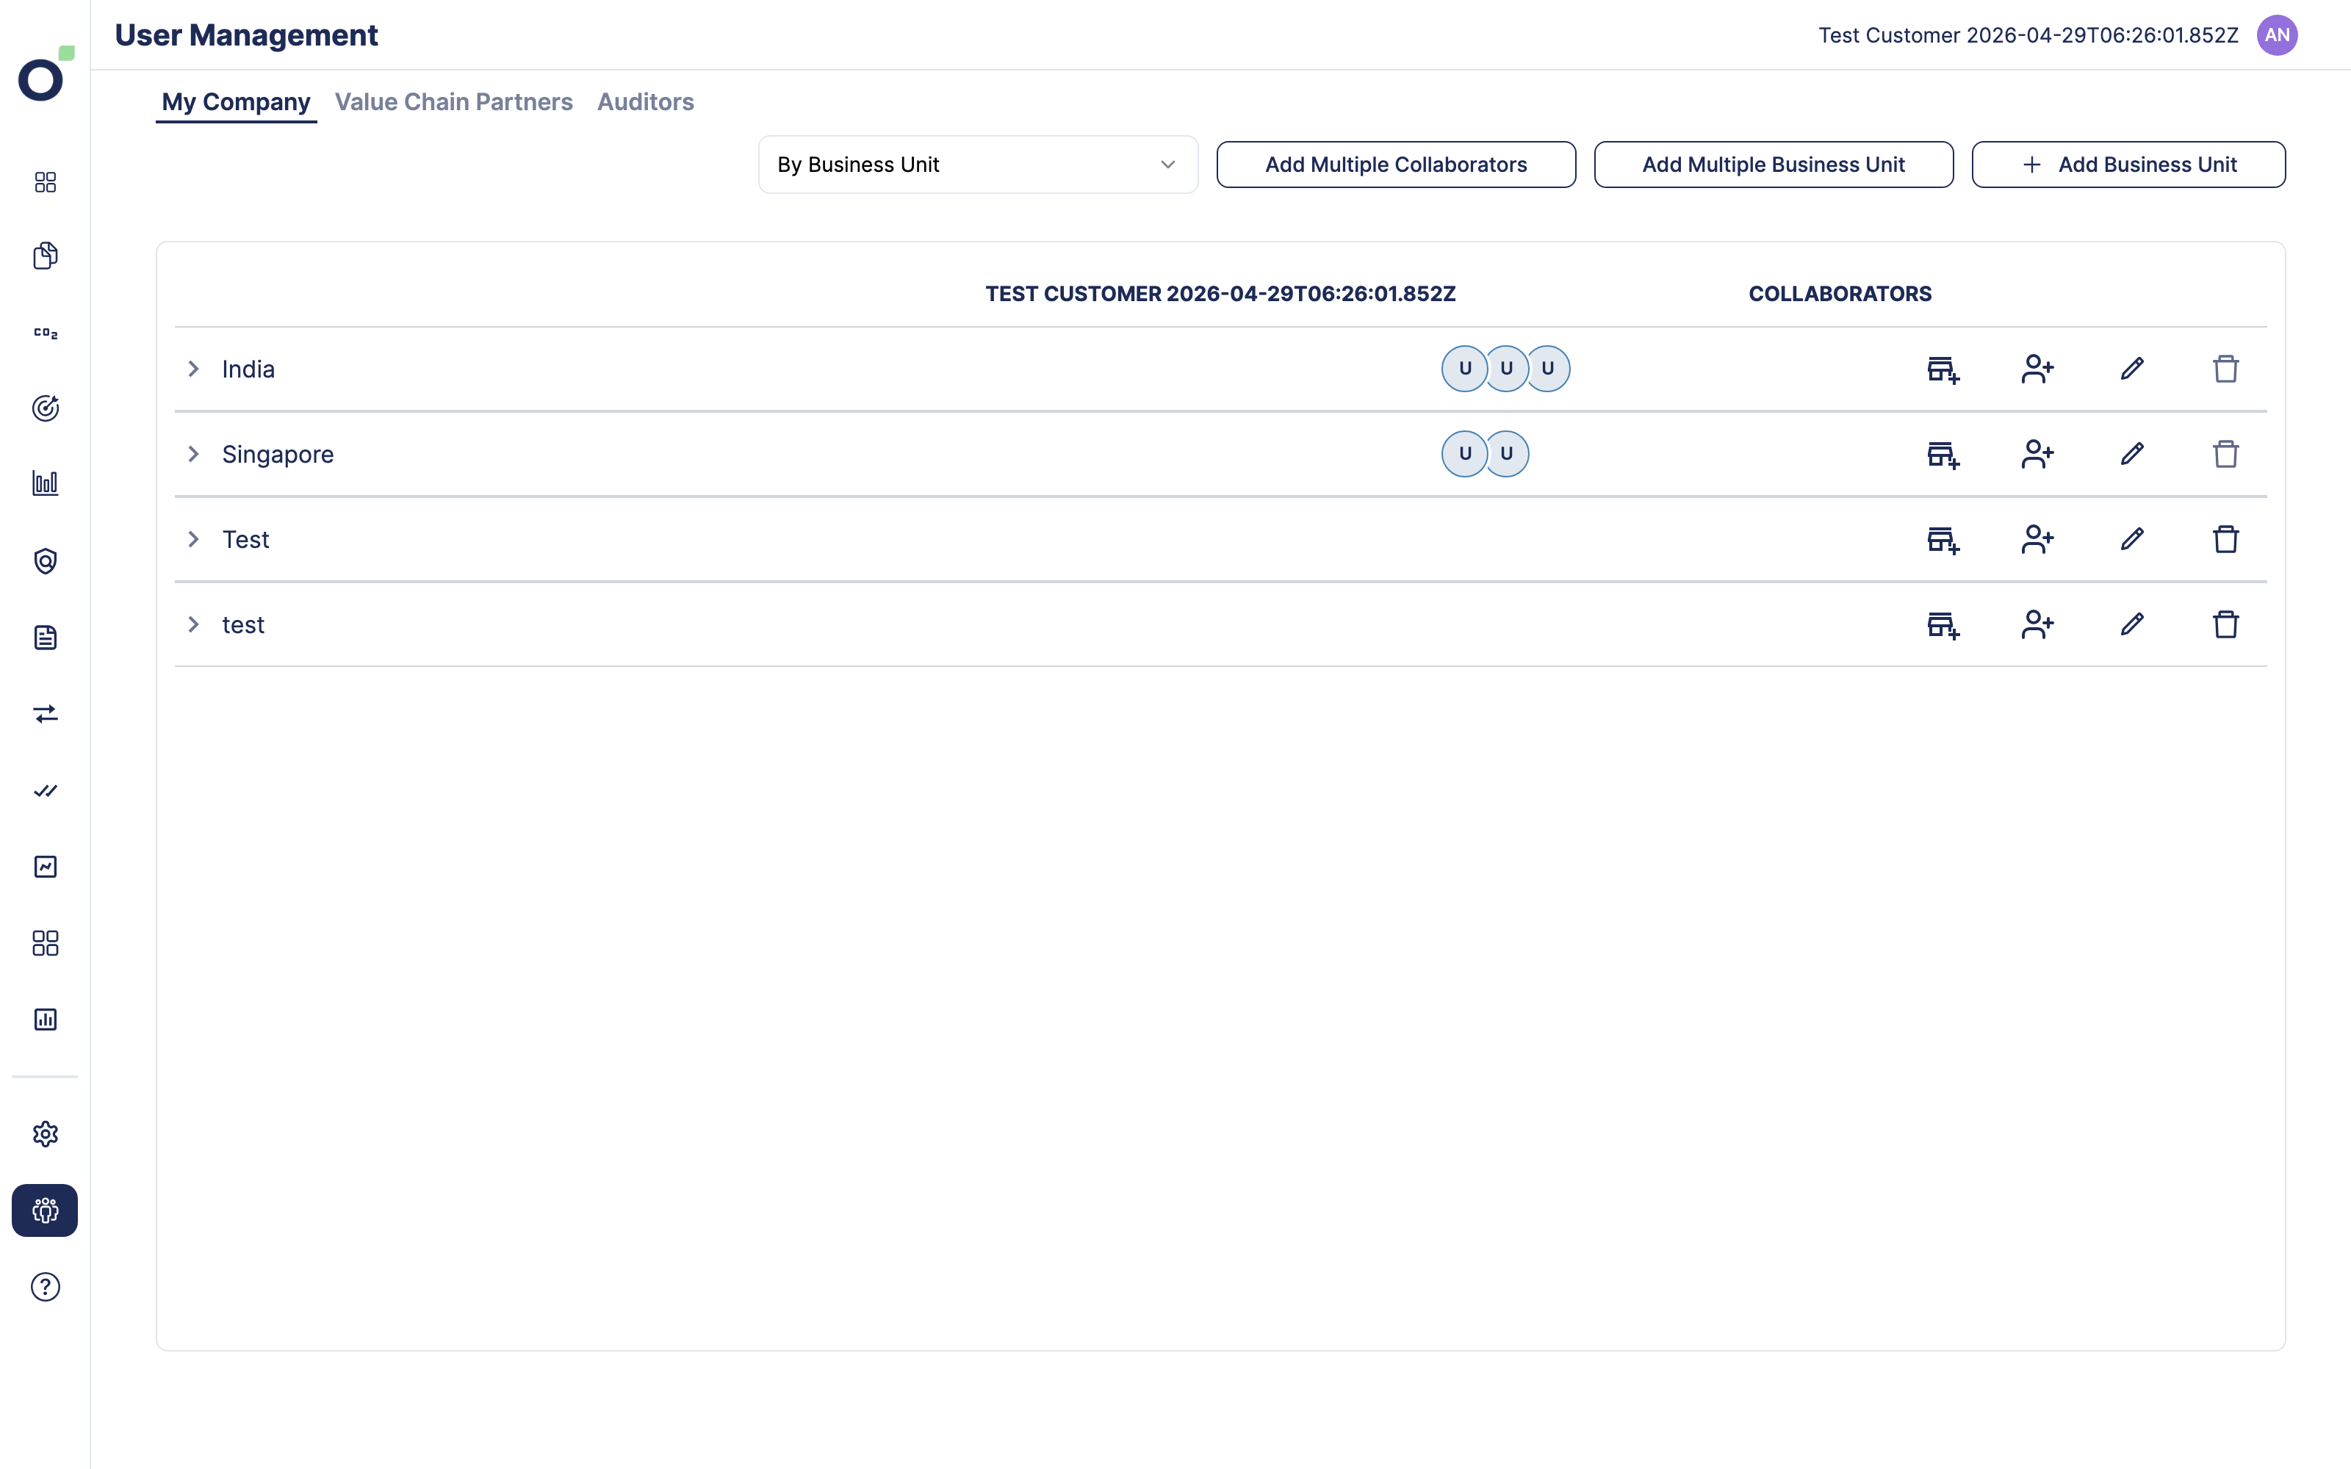Viewport: 2351px width, 1469px height.
Task: Click the trash icon in the lowercase test row
Action: pos(2225,625)
